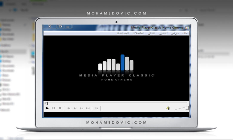Maximize the Media Player Classic window
233x140 pixels.
(x=60, y=27)
